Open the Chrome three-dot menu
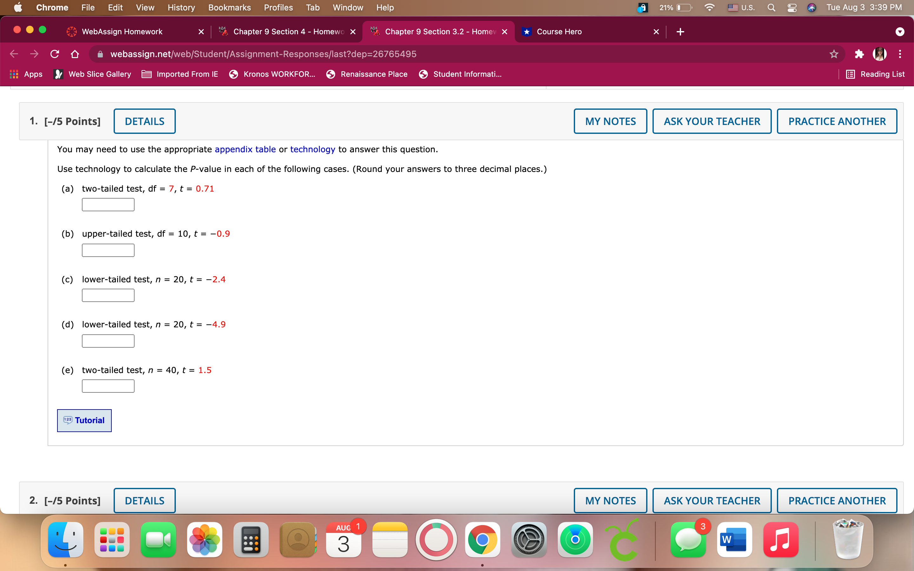Viewport: 914px width, 571px height. 900,54
